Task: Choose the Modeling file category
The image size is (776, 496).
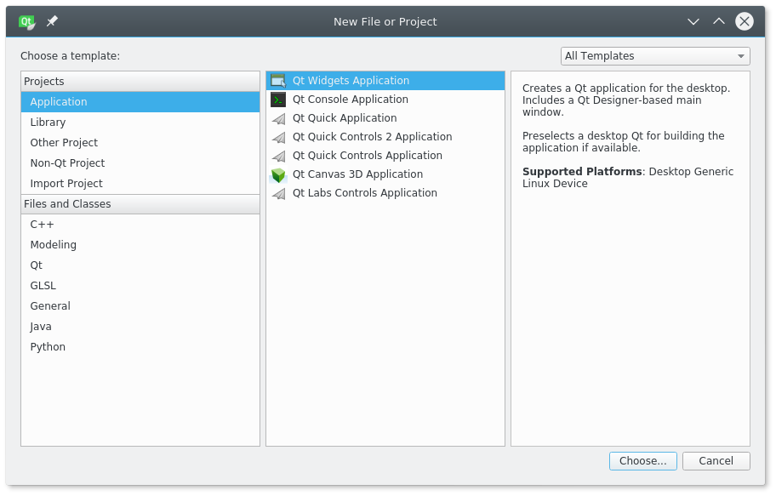Action: [53, 245]
